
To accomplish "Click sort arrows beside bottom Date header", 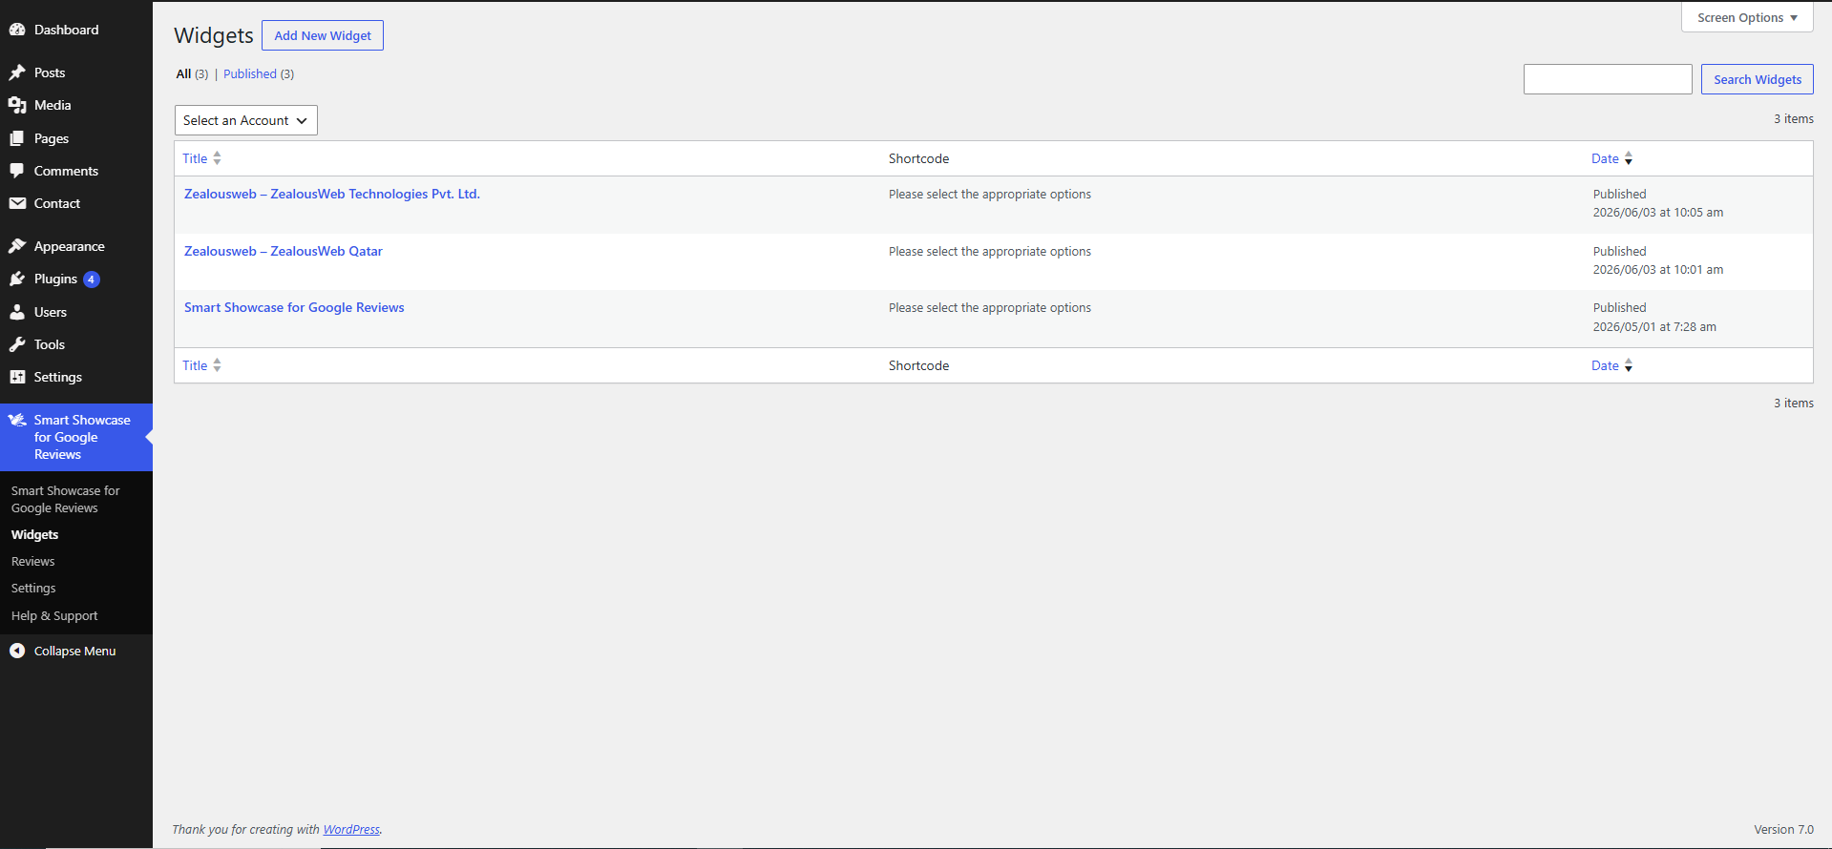I will point(1629,365).
